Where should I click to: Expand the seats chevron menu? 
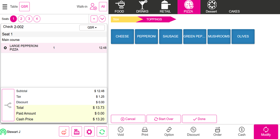tap(102, 19)
